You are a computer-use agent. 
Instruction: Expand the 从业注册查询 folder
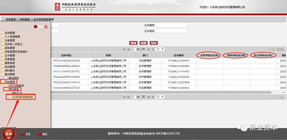click(16, 85)
